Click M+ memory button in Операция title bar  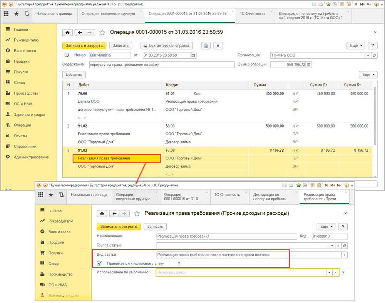click(362, 4)
